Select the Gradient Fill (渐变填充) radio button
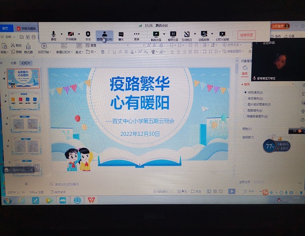The width and height of the screenshot is (305, 236). [246, 98]
